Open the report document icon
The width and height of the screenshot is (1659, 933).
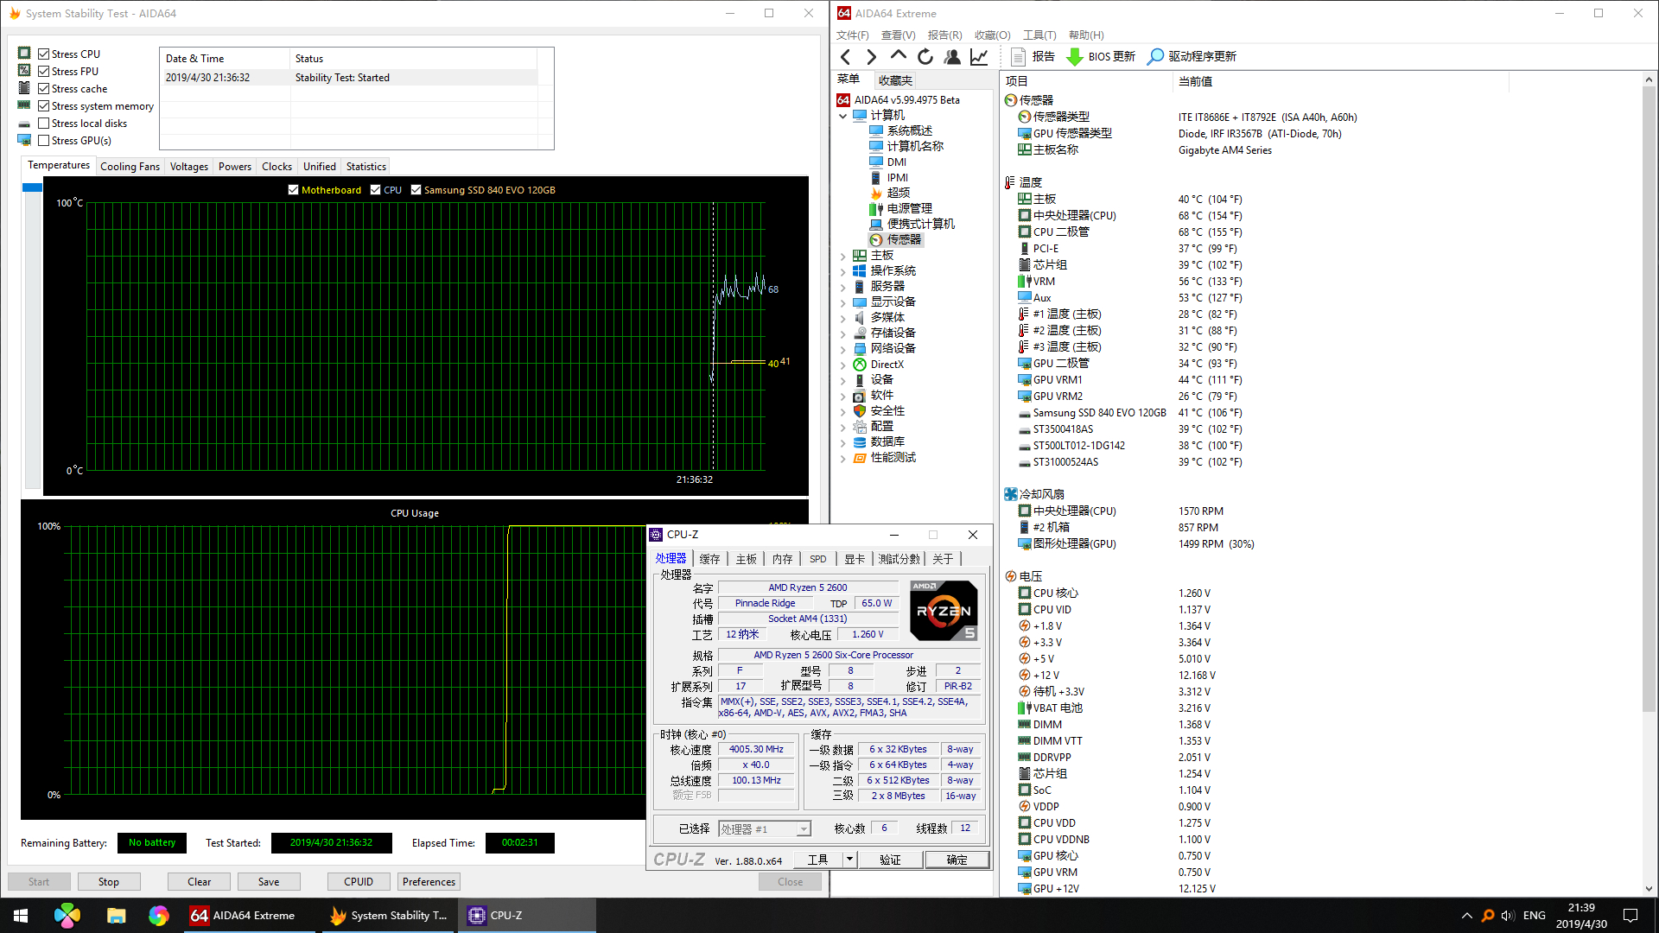click(x=1019, y=57)
